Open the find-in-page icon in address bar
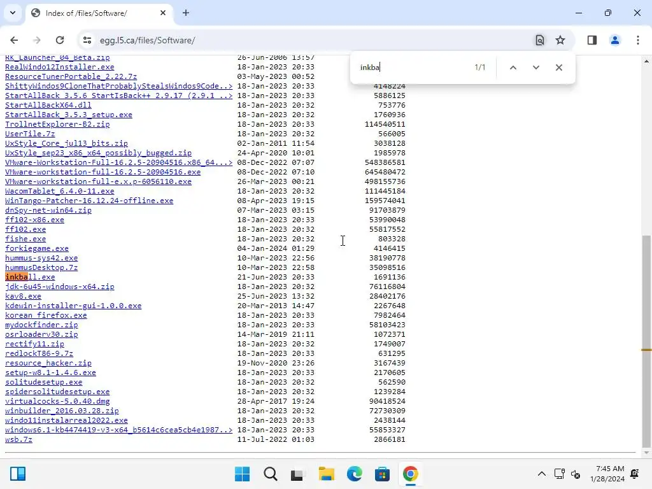Image resolution: width=652 pixels, height=489 pixels. [x=540, y=40]
